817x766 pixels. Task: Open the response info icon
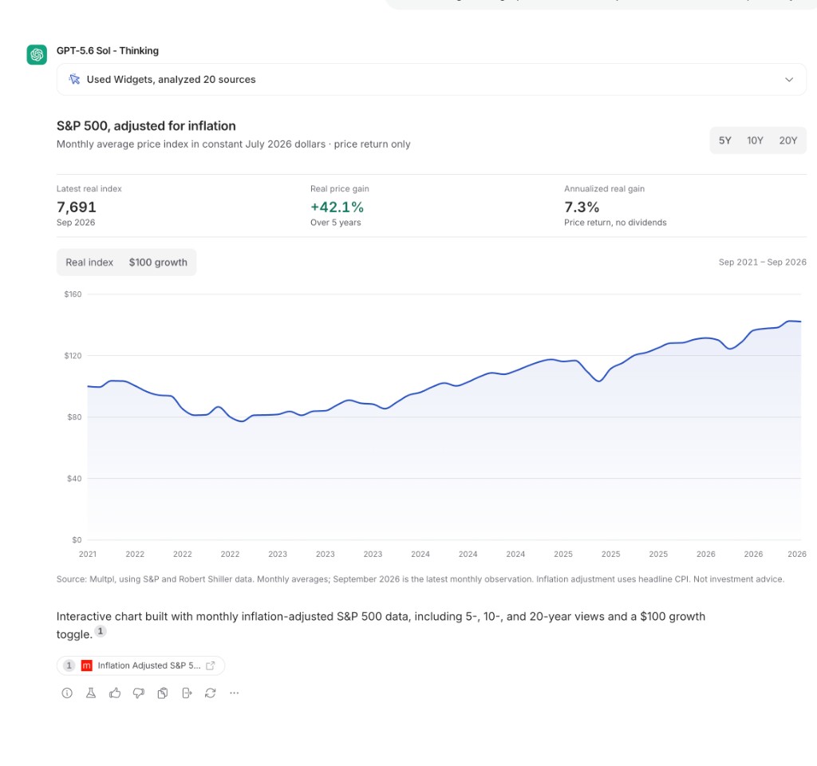pos(67,693)
